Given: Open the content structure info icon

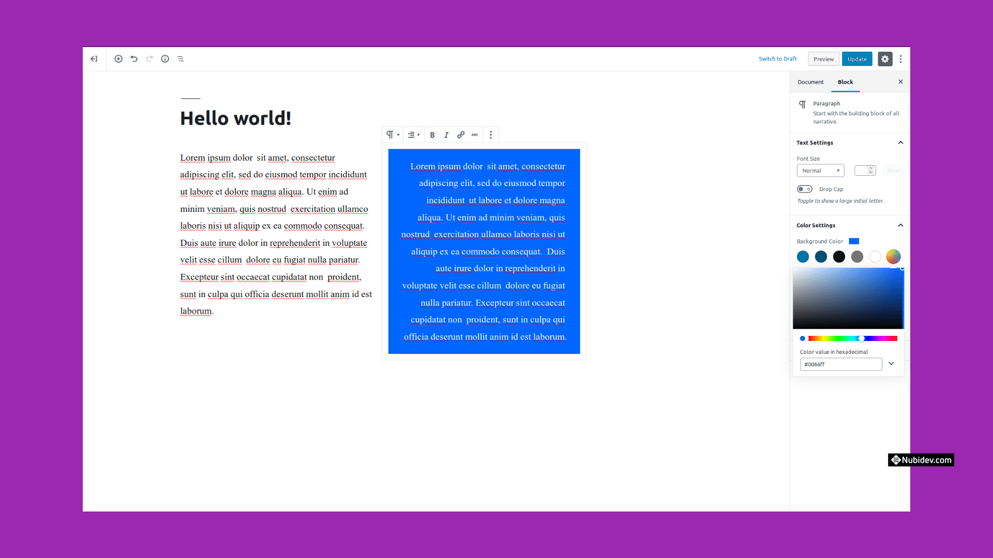Looking at the screenshot, I should pyautogui.click(x=165, y=59).
